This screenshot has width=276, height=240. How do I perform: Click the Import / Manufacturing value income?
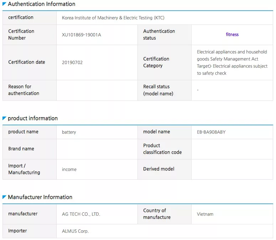click(69, 169)
